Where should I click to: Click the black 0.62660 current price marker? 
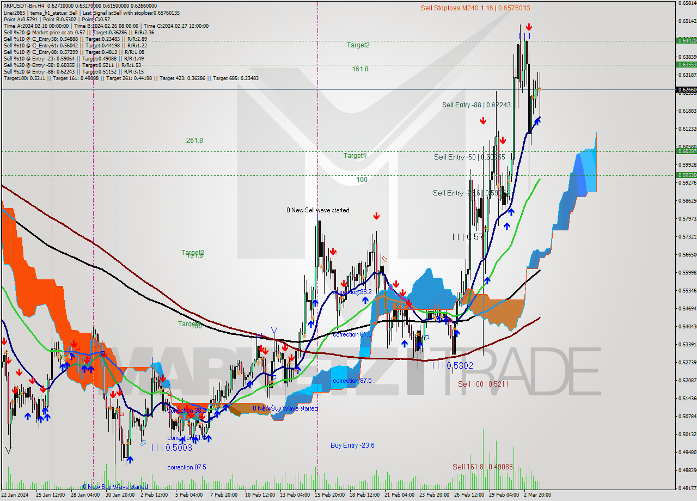[x=686, y=89]
